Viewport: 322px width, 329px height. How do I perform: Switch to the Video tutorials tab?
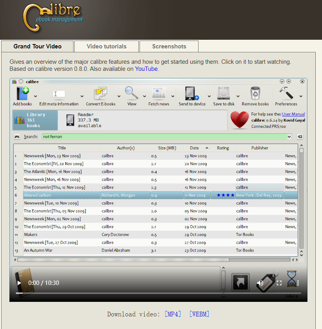pos(107,46)
